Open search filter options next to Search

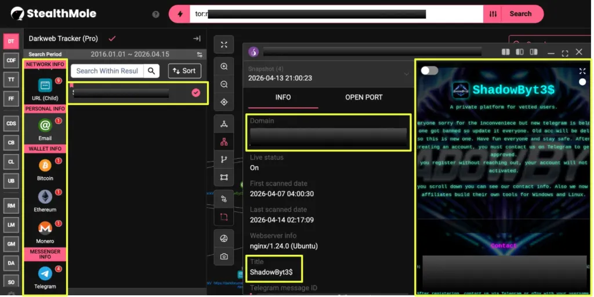(493, 14)
